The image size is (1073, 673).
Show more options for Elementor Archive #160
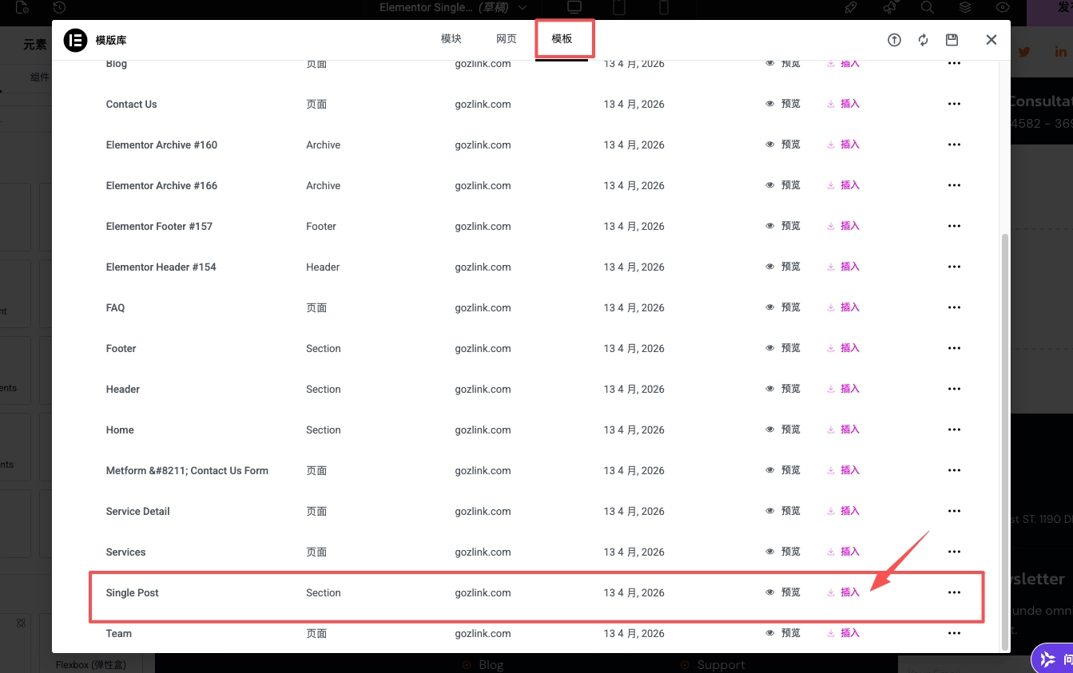pyautogui.click(x=954, y=144)
